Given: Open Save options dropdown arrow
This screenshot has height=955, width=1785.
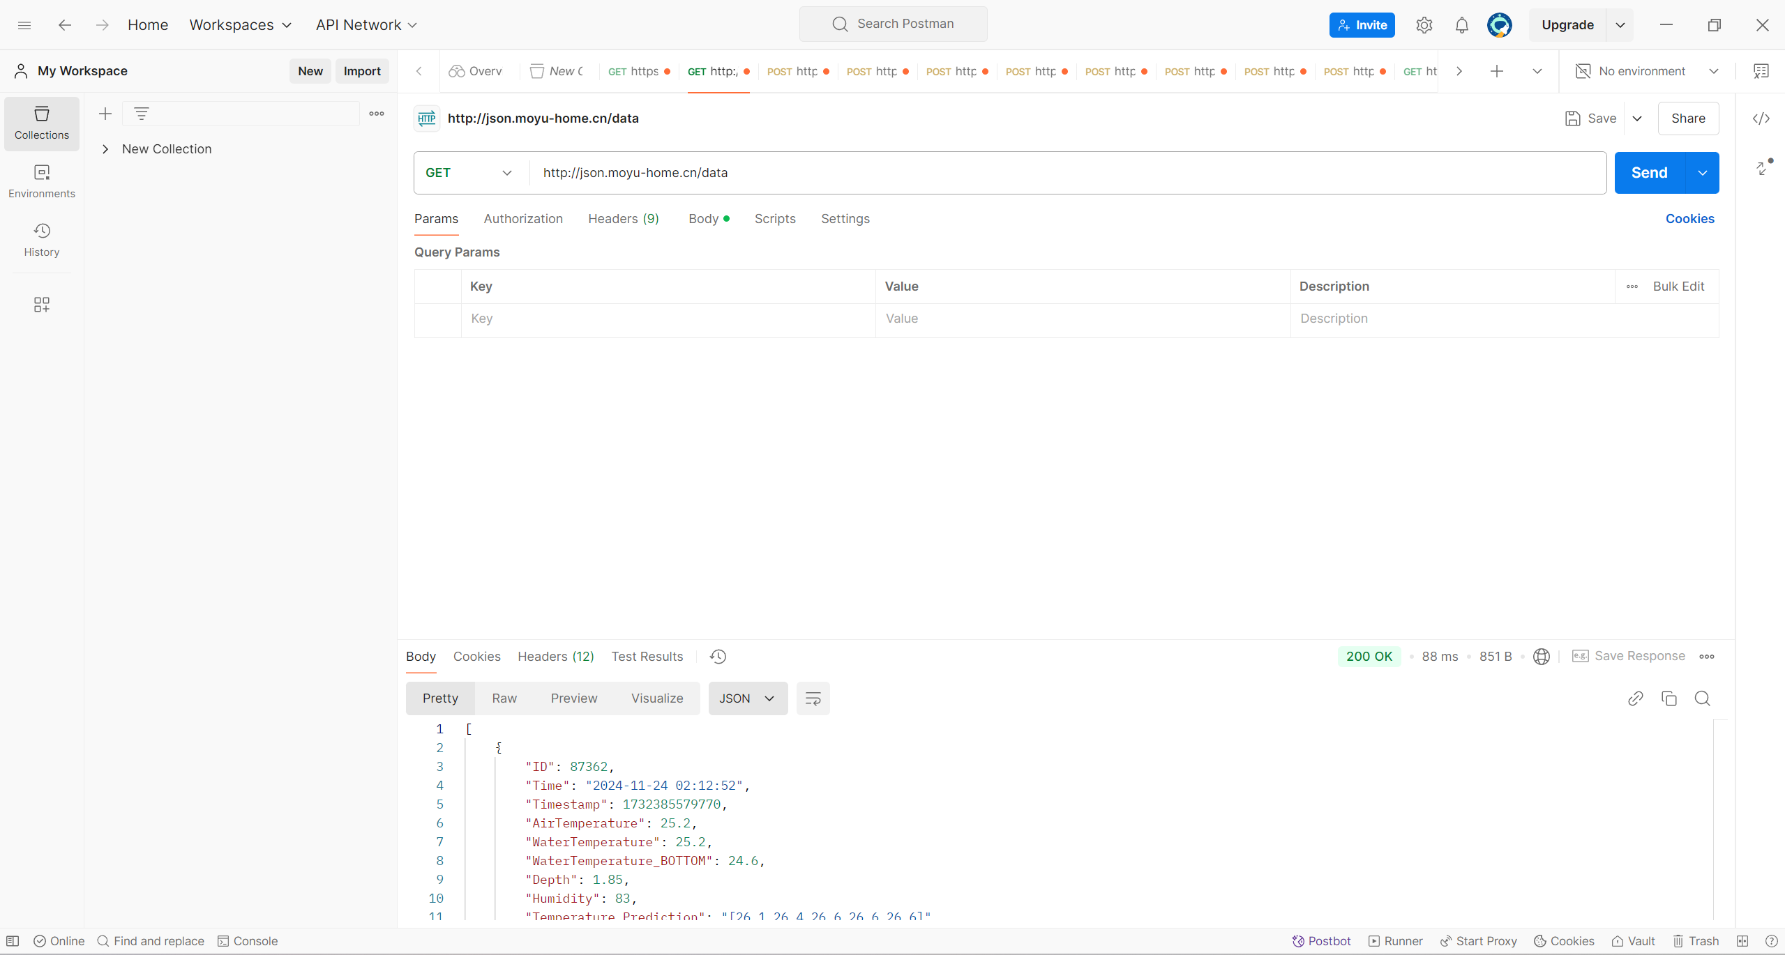Looking at the screenshot, I should (x=1637, y=119).
